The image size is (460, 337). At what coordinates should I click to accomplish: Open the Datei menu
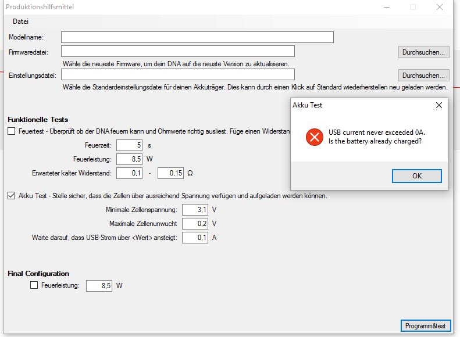tap(20, 21)
